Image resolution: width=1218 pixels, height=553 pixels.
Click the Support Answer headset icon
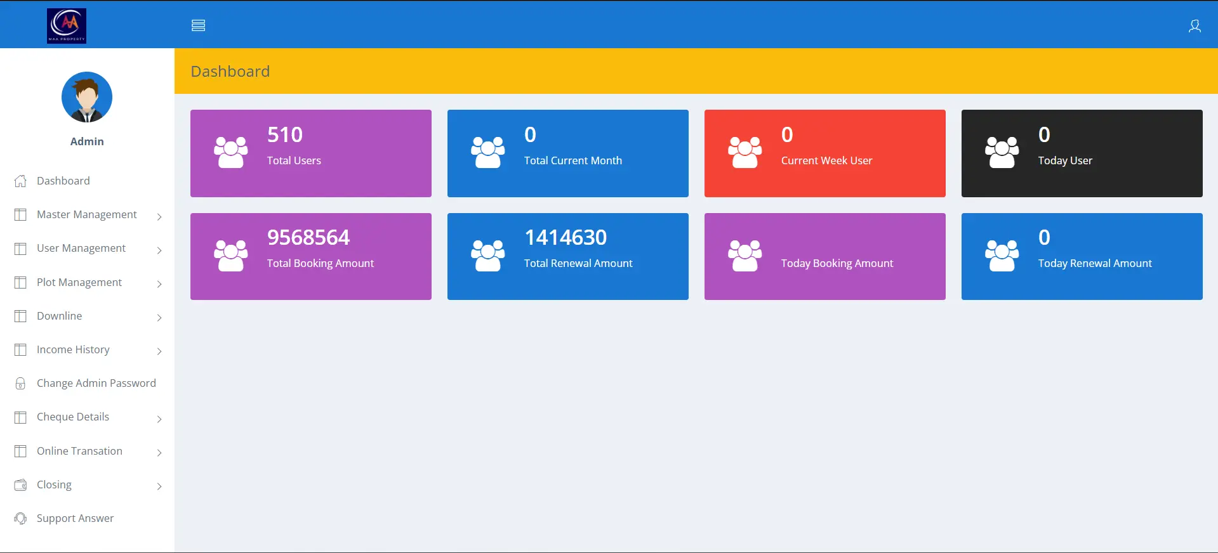(20, 518)
